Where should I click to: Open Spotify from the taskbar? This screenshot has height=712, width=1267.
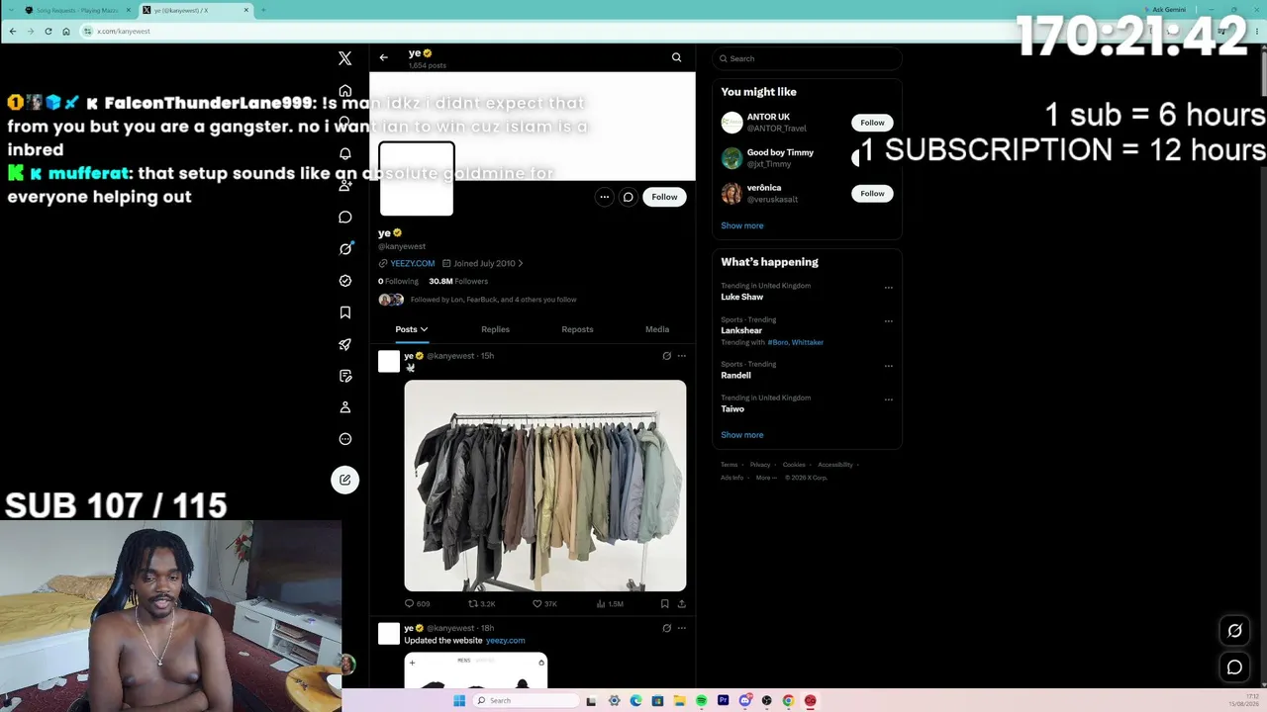tap(701, 701)
